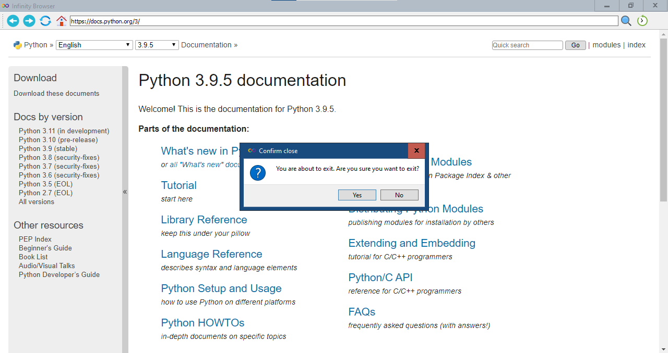Open Python 3.8 (security-fixes) docs
Image resolution: width=668 pixels, height=353 pixels.
(59, 158)
